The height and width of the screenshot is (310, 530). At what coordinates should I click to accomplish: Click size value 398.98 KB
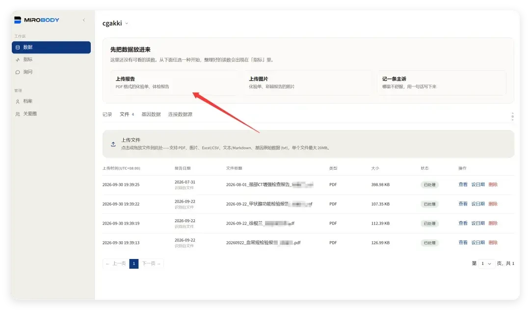pyautogui.click(x=380, y=185)
